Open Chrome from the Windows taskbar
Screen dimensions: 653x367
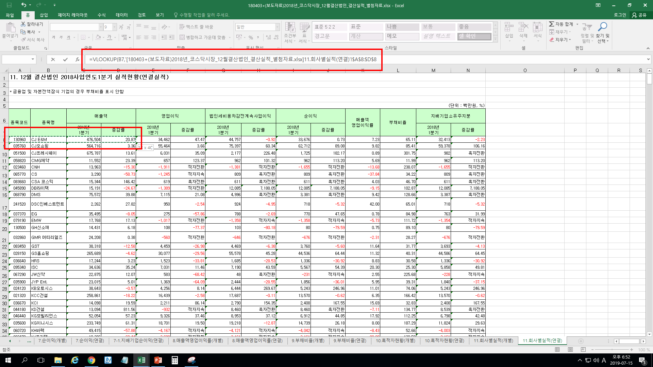[x=91, y=360]
